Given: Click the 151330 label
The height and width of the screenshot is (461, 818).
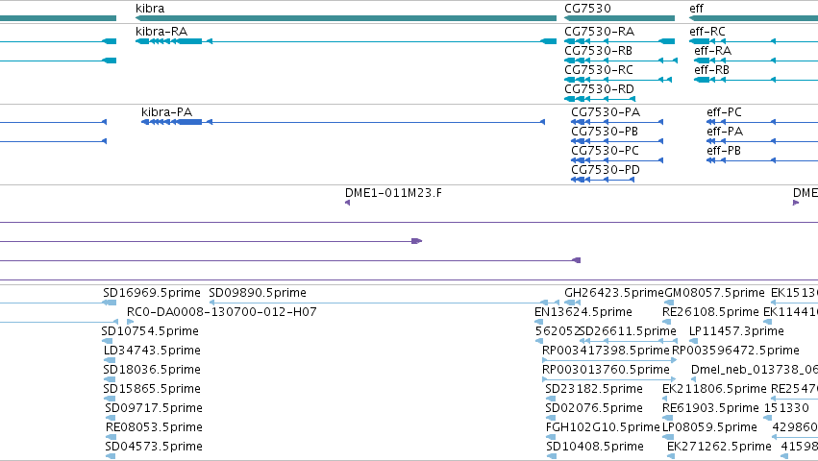Looking at the screenshot, I should (786, 408).
